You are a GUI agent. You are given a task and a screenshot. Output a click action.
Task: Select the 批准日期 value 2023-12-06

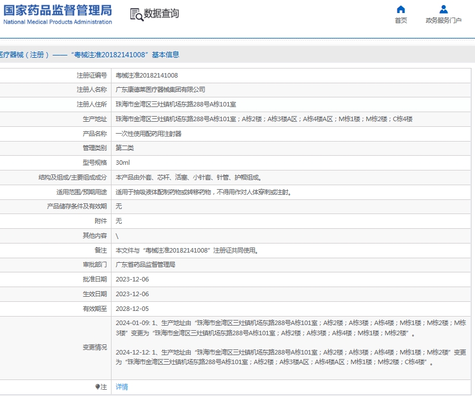coord(132,279)
